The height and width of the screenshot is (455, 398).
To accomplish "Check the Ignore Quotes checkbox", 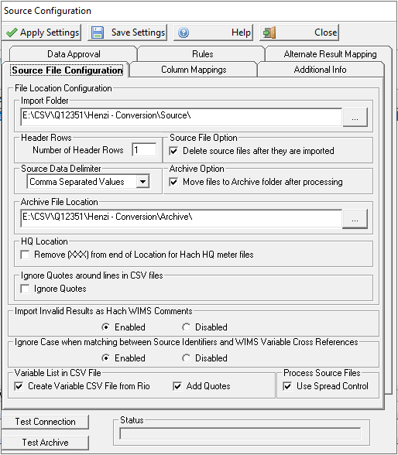I will 25,289.
